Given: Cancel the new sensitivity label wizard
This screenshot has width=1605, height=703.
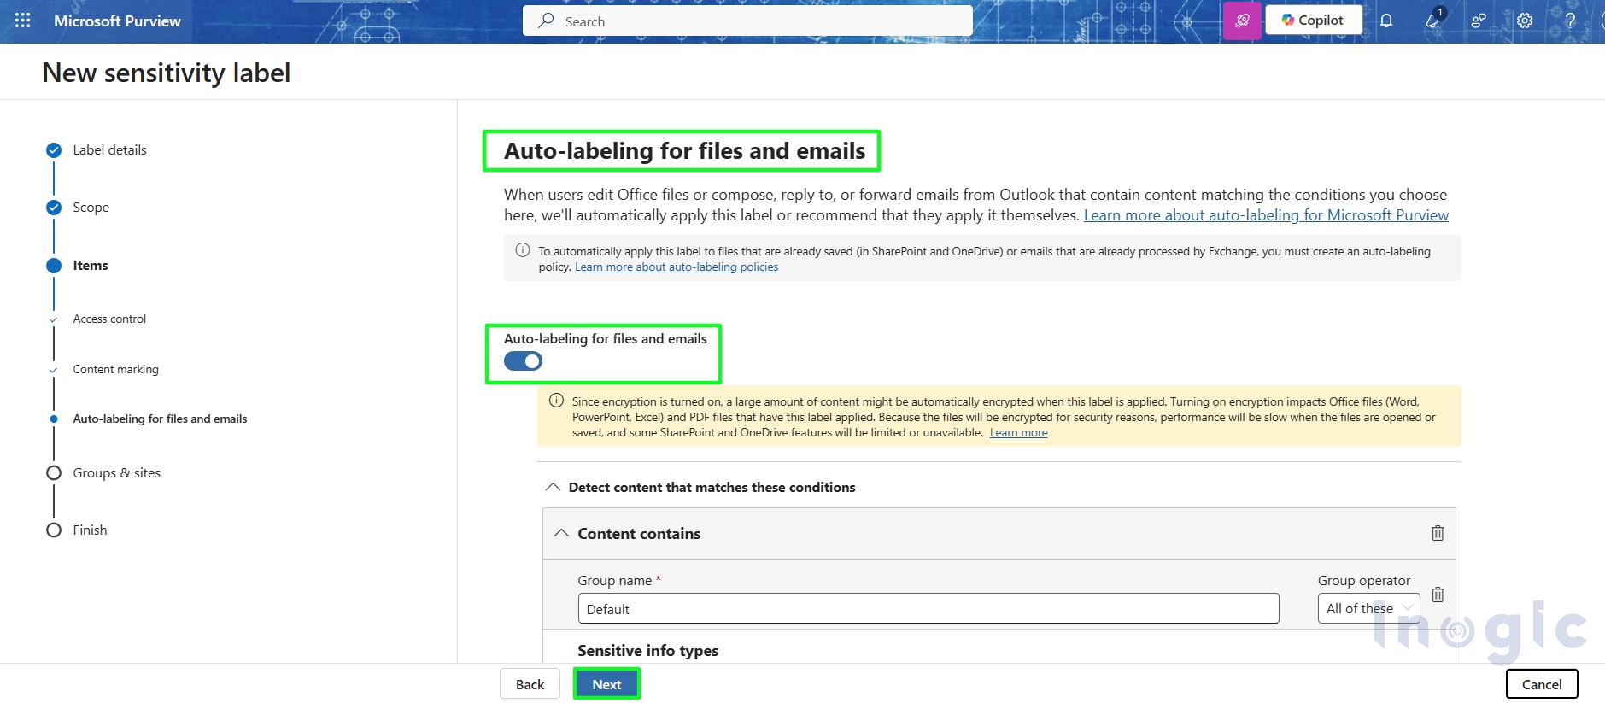Looking at the screenshot, I should pyautogui.click(x=1542, y=684).
